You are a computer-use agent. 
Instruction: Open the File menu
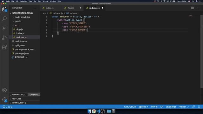(x=13, y=1)
